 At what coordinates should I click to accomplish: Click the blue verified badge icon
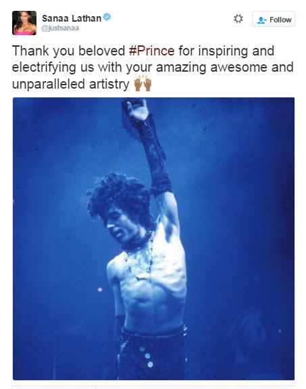[107, 17]
